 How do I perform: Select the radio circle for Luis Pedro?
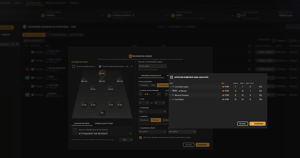(x=171, y=99)
